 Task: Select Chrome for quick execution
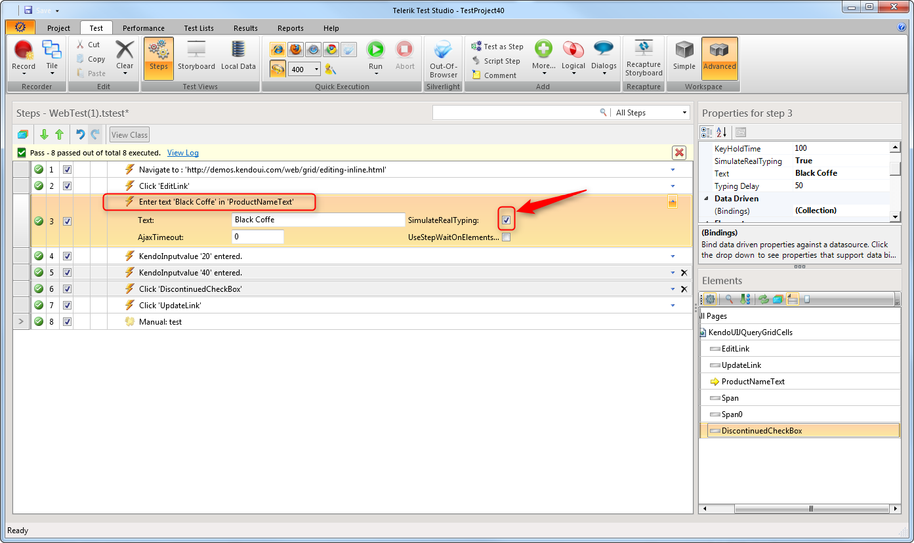pyautogui.click(x=331, y=49)
